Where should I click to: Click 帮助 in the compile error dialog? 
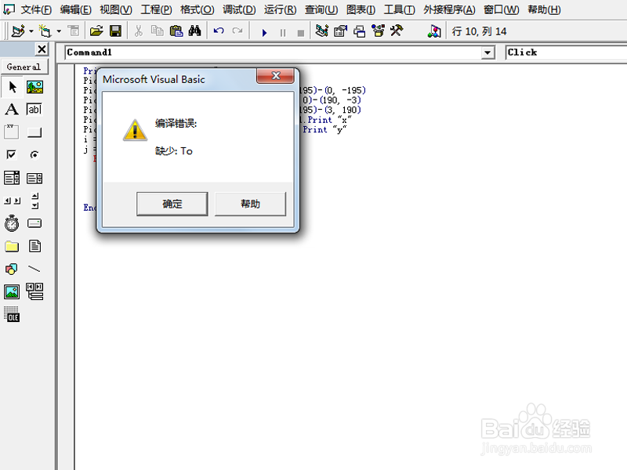[x=250, y=204]
